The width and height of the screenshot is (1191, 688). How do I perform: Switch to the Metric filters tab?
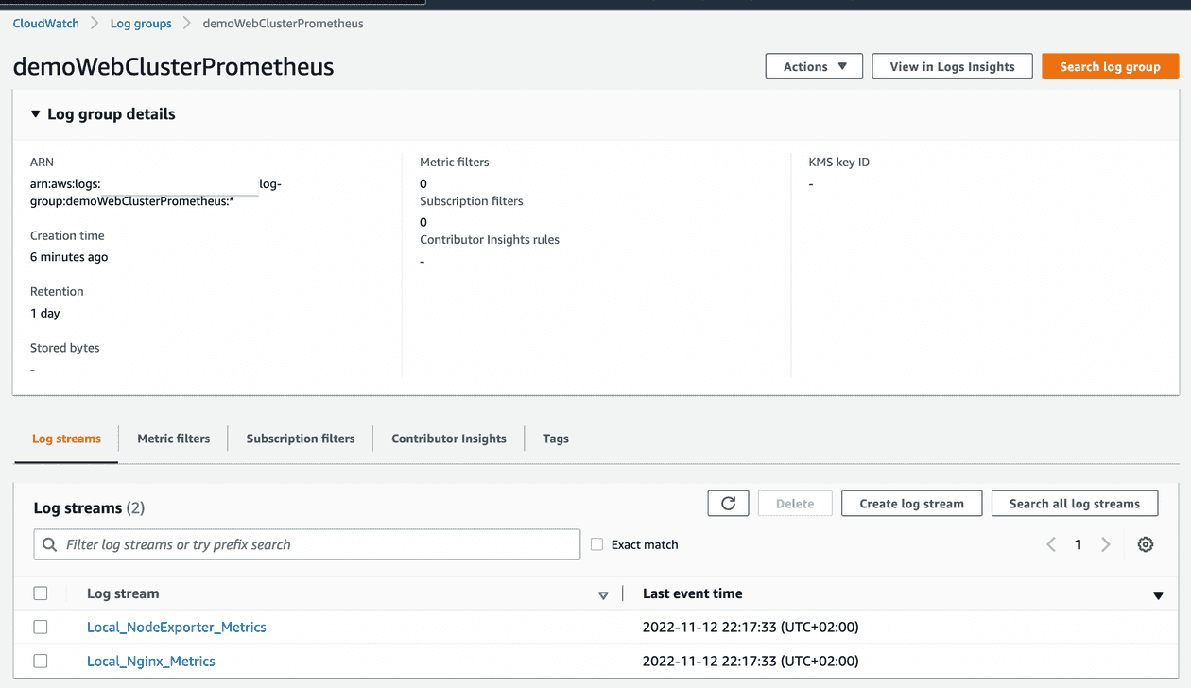[x=173, y=439]
